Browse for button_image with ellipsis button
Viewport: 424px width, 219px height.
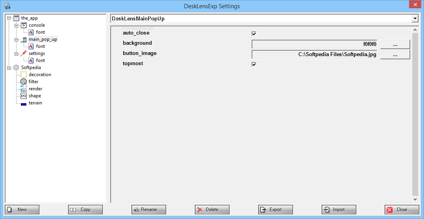pos(395,55)
